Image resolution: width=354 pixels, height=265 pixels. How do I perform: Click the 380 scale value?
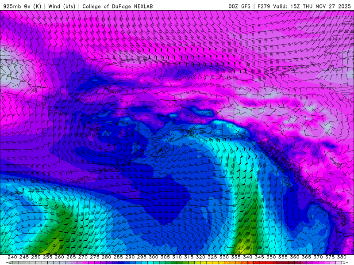point(342,257)
